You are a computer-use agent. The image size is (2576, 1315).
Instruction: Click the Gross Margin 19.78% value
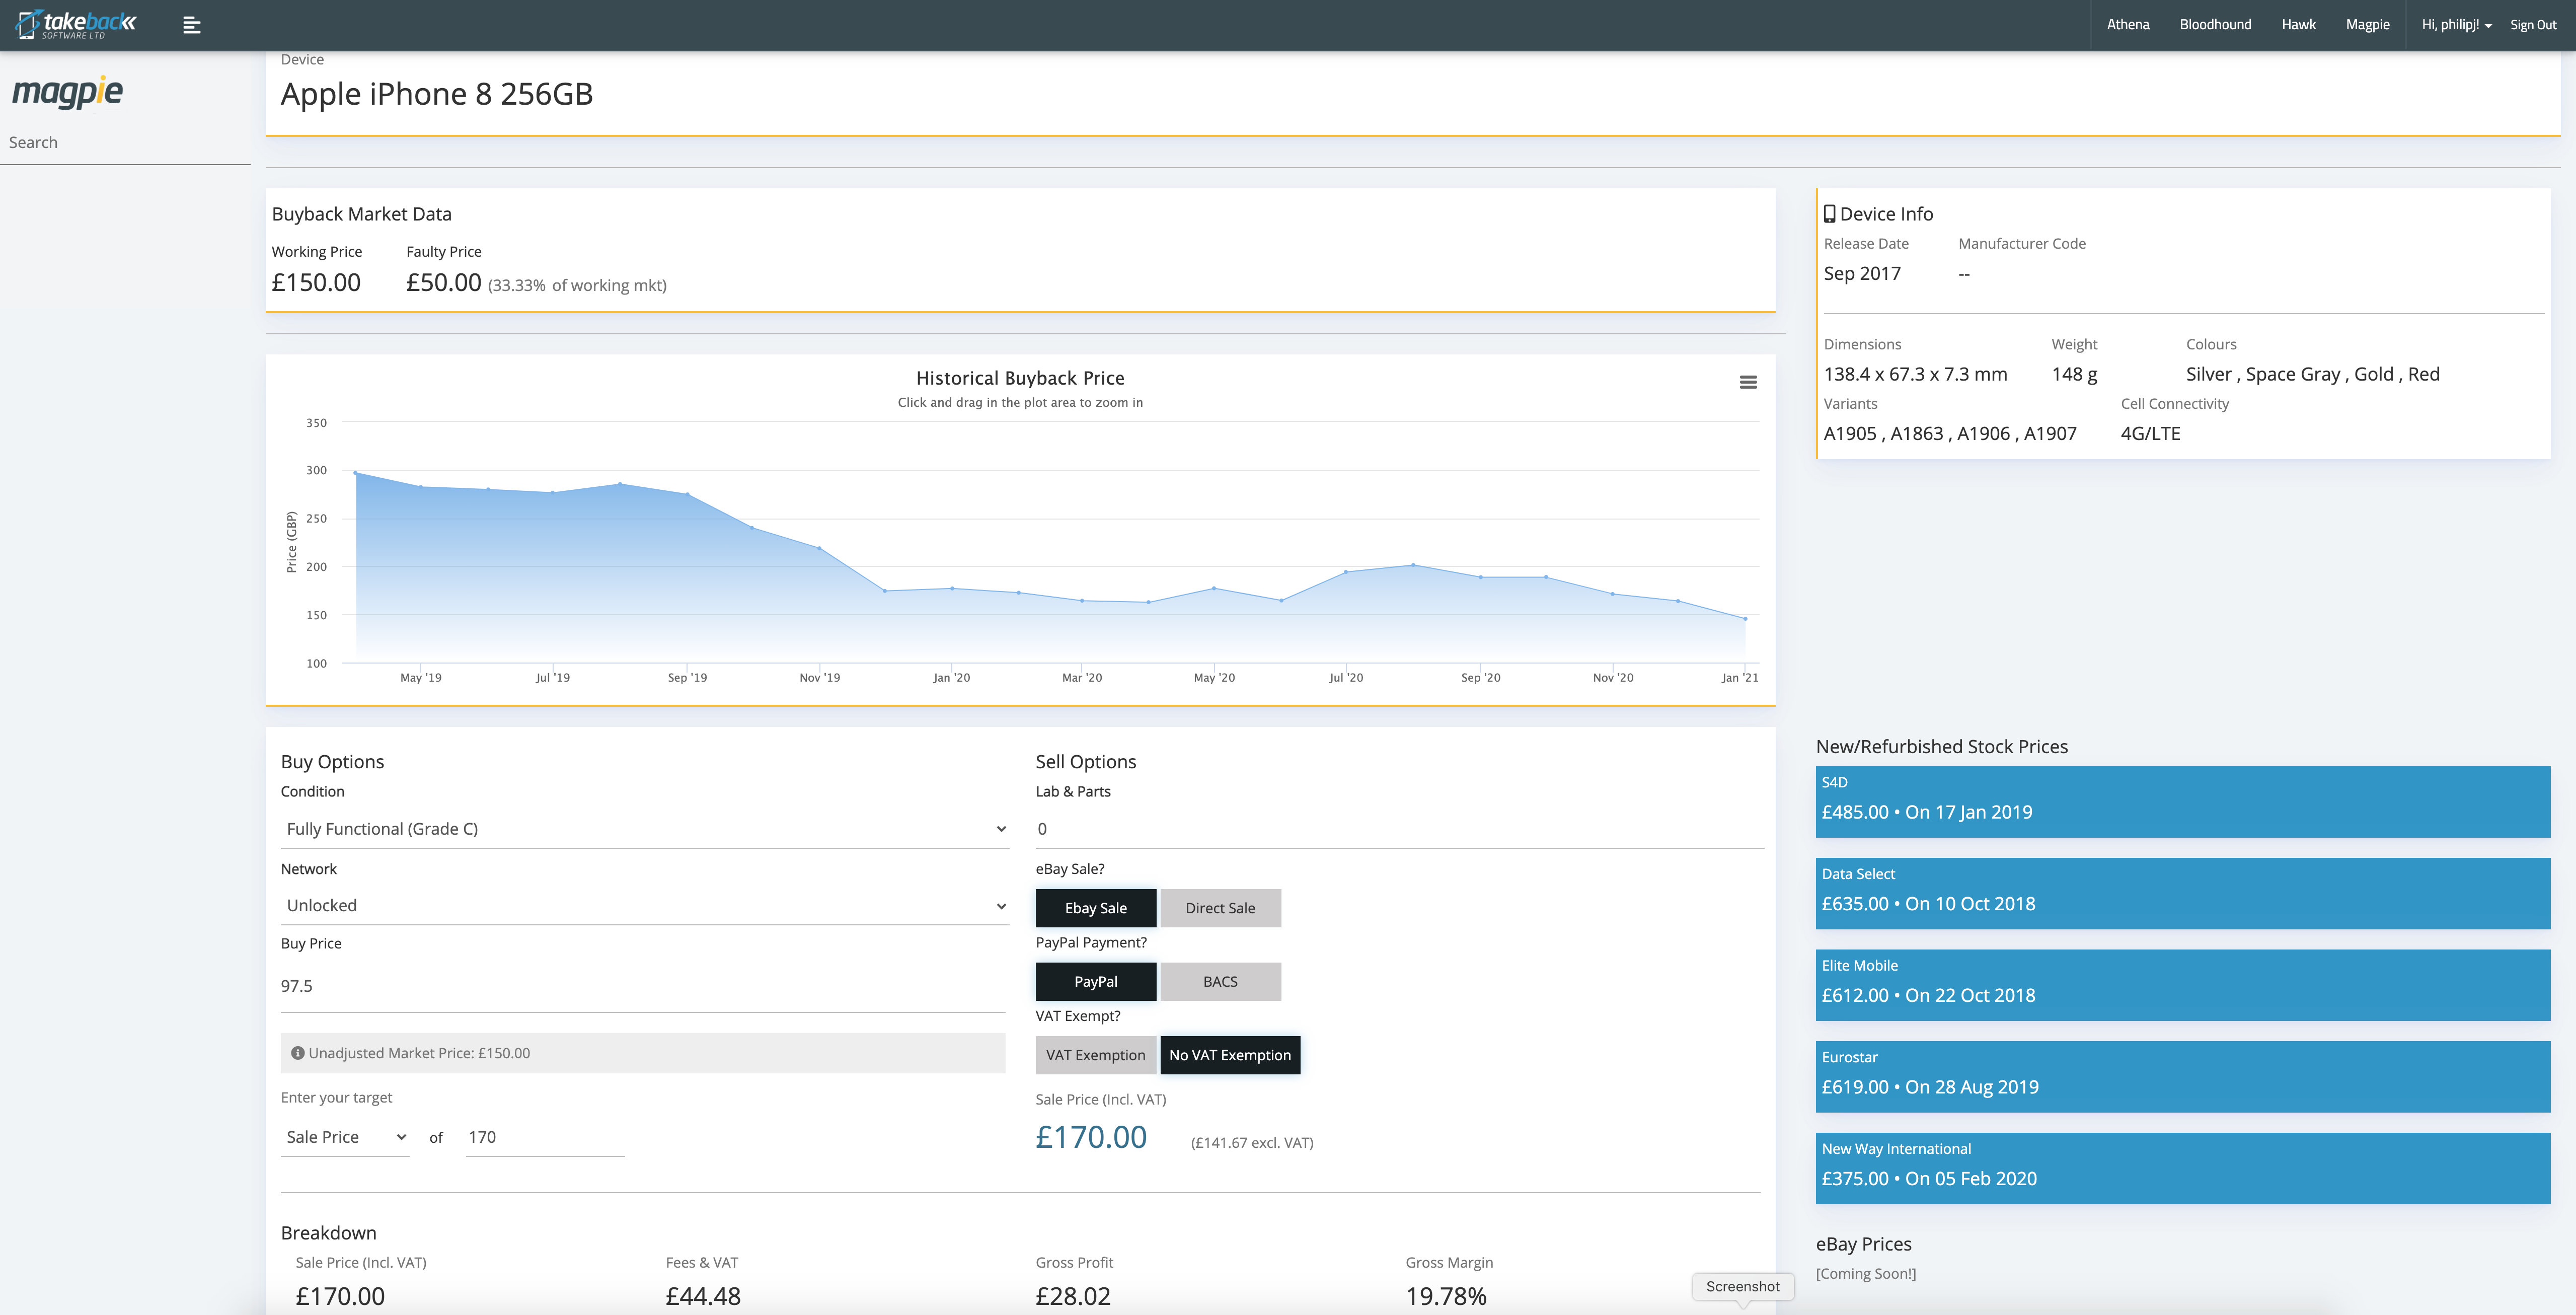point(1445,1296)
